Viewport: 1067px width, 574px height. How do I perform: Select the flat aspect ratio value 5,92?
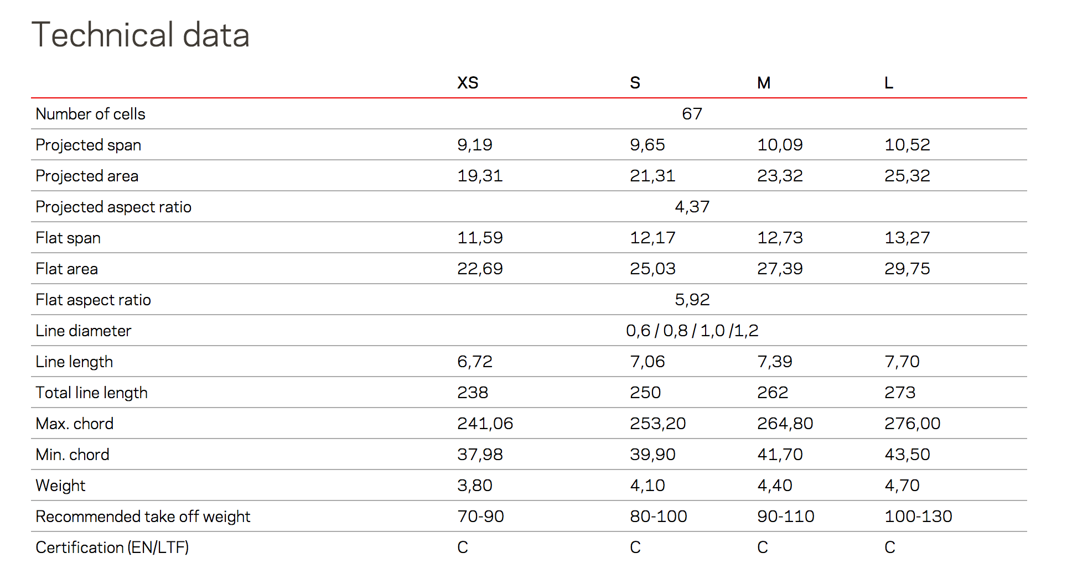692,300
